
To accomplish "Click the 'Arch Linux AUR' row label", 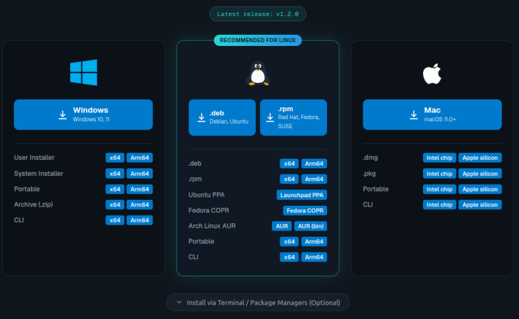I will click(x=212, y=226).
